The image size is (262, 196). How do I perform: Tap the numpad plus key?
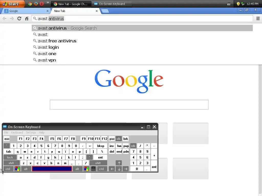coord(154,154)
